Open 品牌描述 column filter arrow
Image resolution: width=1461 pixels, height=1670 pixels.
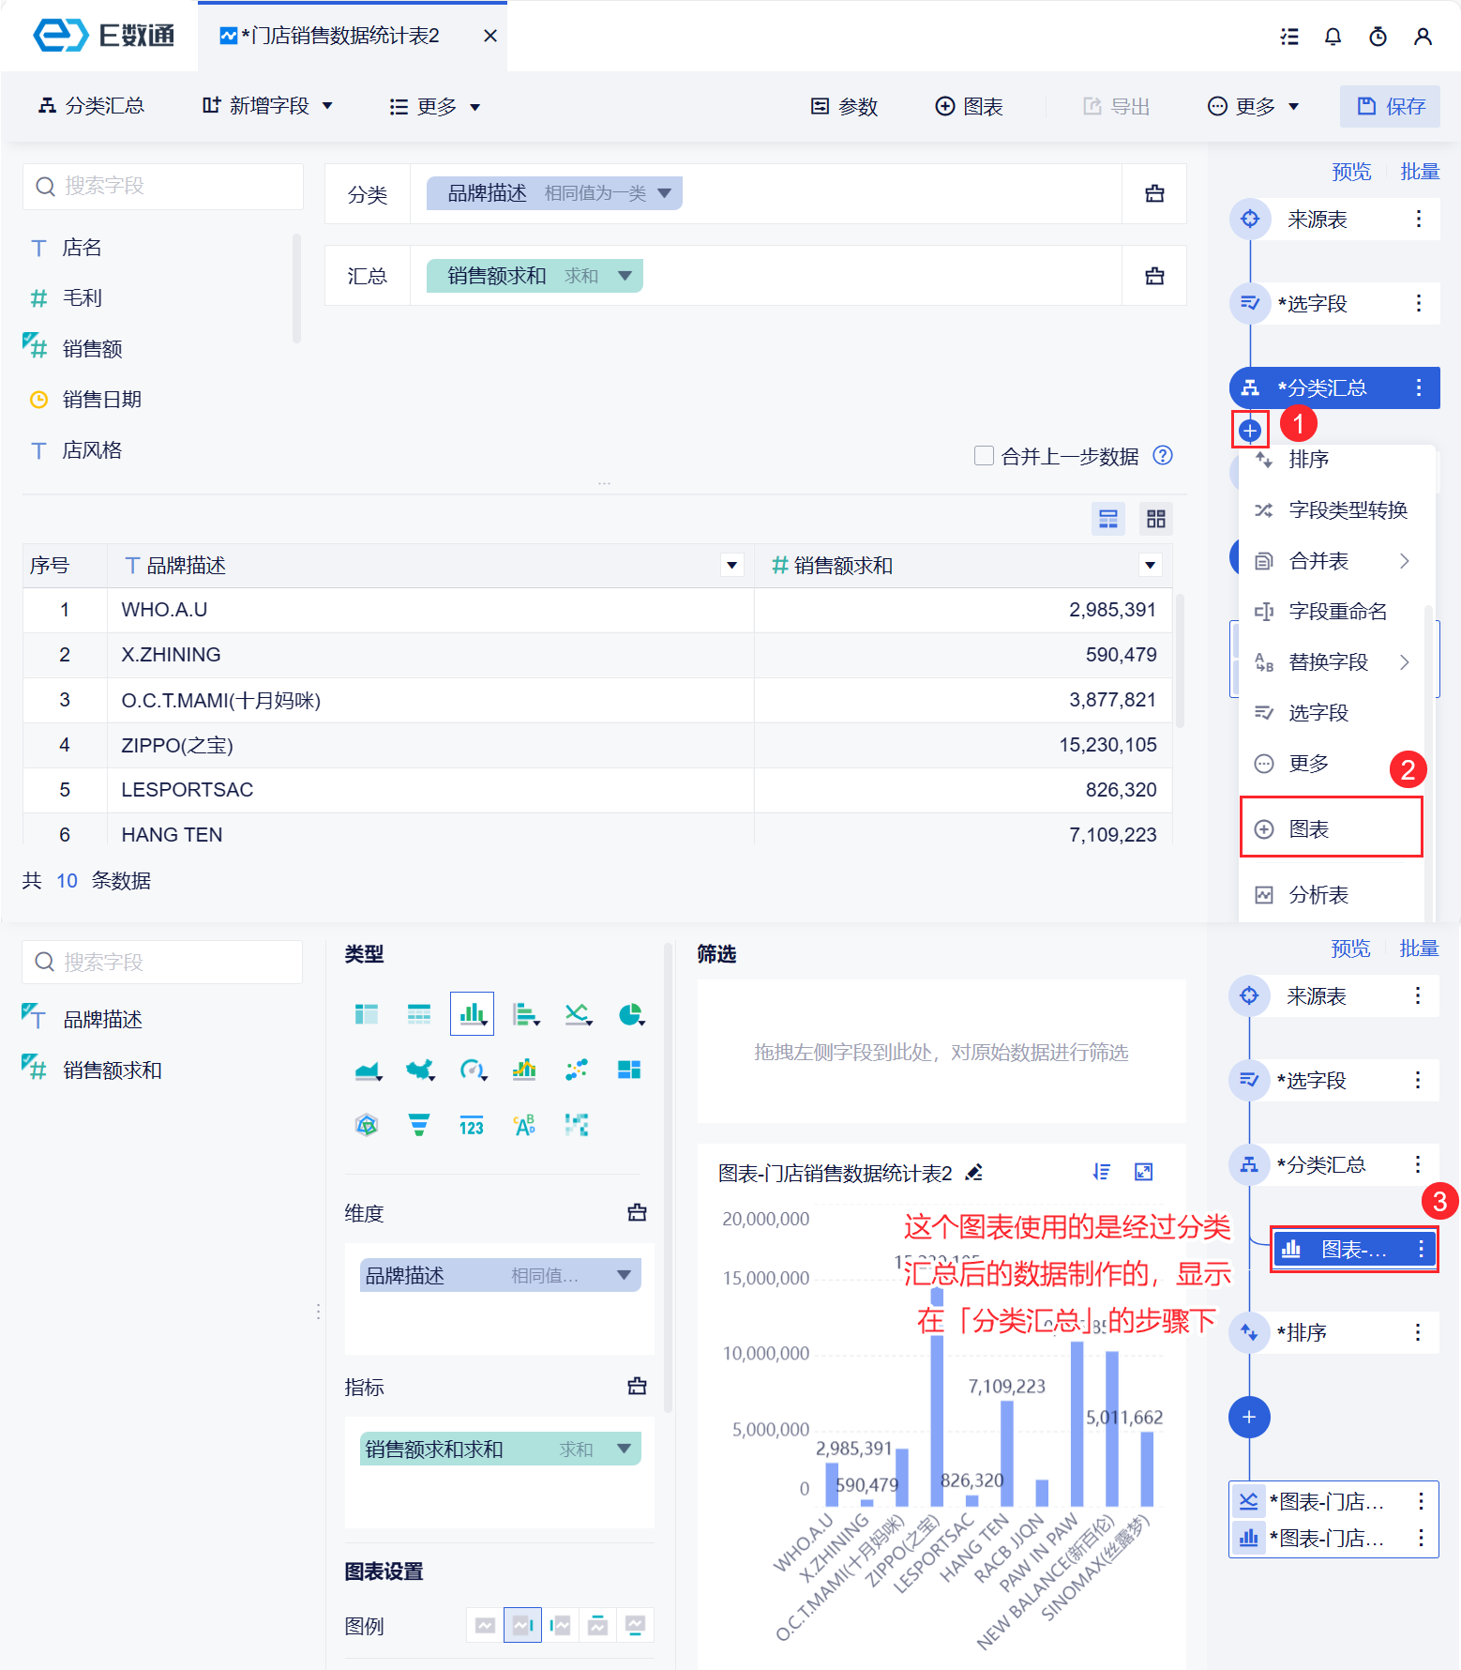pyautogui.click(x=731, y=565)
